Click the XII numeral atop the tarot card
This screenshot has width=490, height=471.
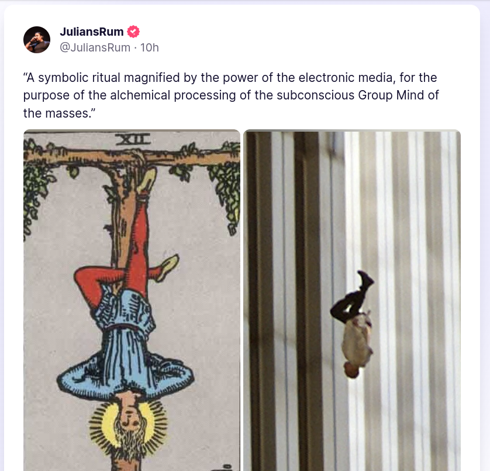click(x=133, y=139)
